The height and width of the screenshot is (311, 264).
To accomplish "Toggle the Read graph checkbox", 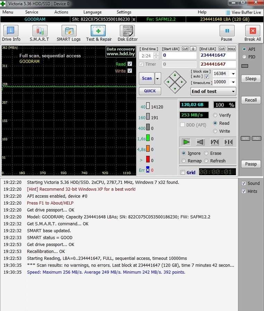I will pyautogui.click(x=130, y=64).
